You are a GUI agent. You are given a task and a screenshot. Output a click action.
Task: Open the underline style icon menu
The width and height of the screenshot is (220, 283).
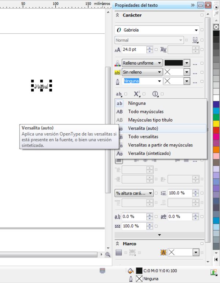click(x=195, y=40)
